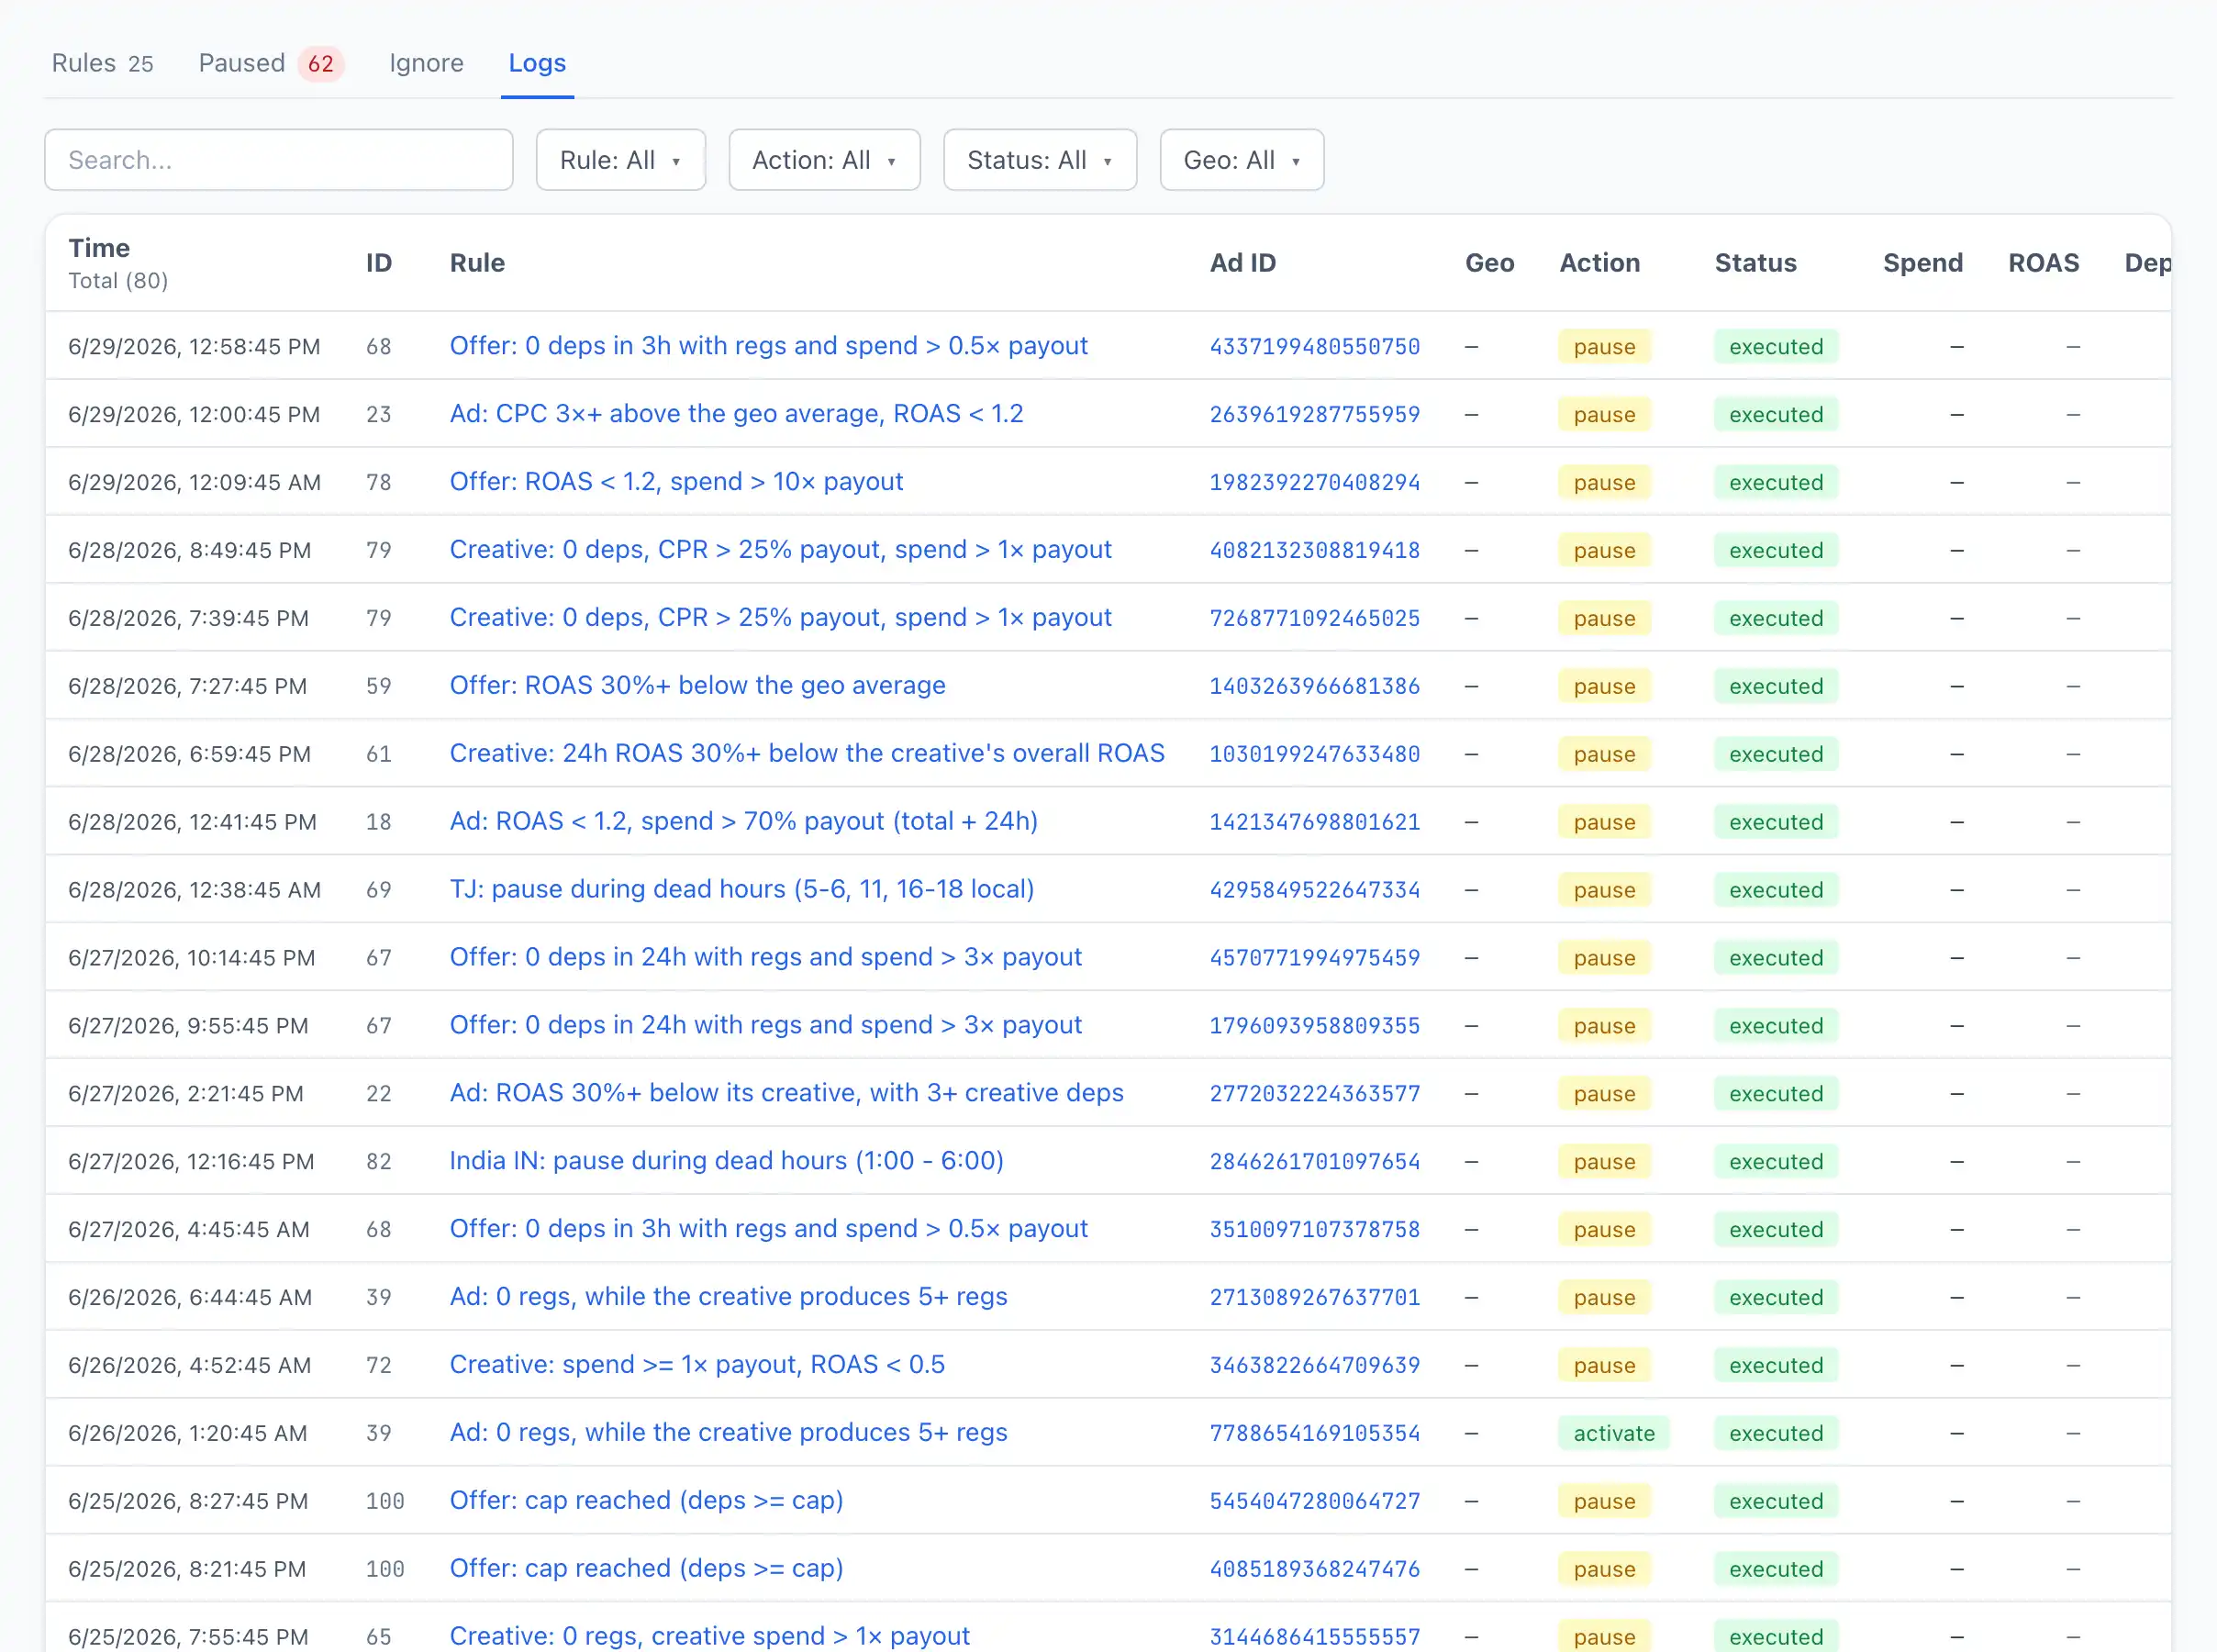Viewport: 2217px width, 1652px height.
Task: Open rule 'India IN: pause during dead hours'
Action: pyautogui.click(x=726, y=1162)
